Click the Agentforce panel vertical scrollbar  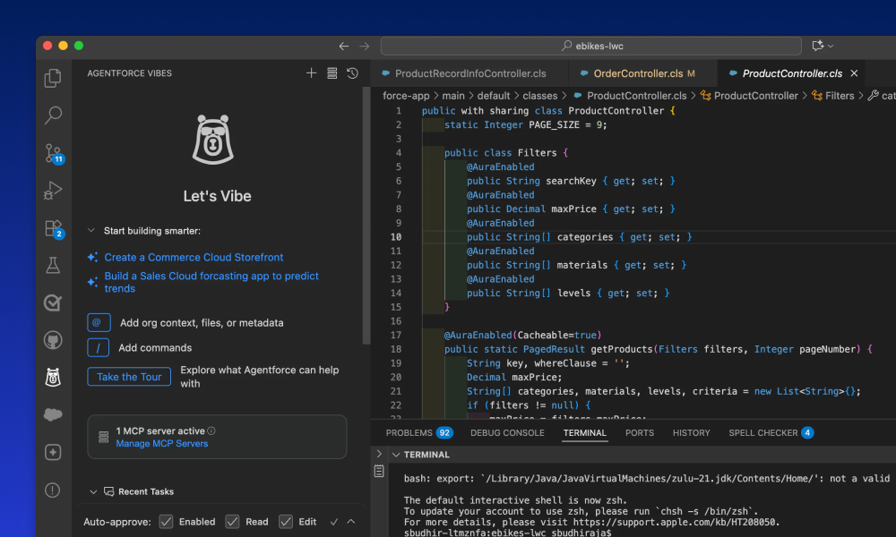pyautogui.click(x=366, y=216)
